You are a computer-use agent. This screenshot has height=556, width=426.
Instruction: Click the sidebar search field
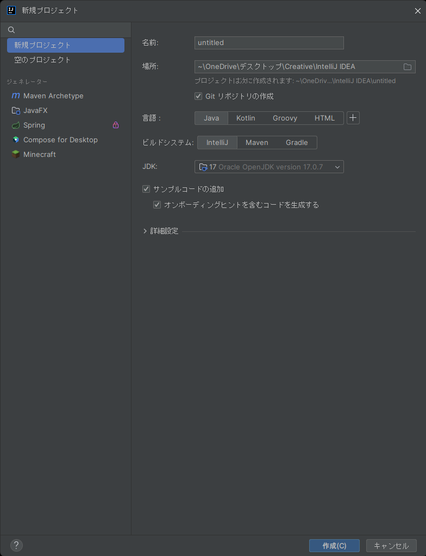(x=66, y=30)
